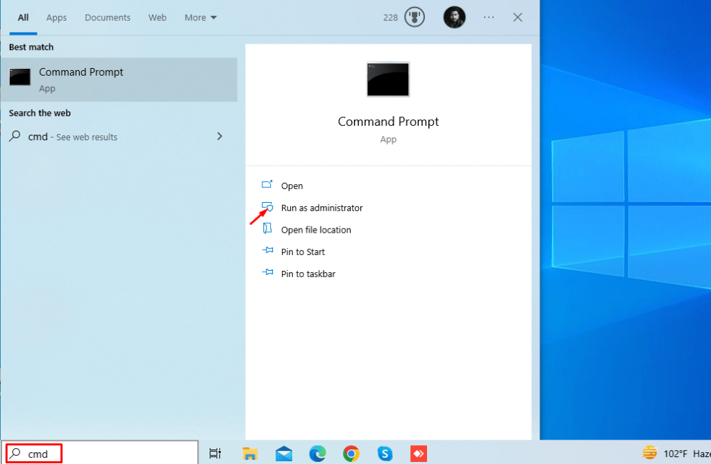Image resolution: width=711 pixels, height=464 pixels.
Task: Open Skype from the taskbar
Action: [x=385, y=454]
